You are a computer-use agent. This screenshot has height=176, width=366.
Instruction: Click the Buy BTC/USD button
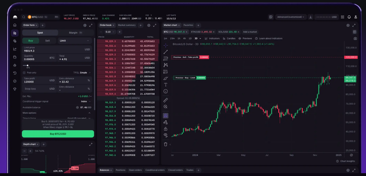(x=58, y=134)
